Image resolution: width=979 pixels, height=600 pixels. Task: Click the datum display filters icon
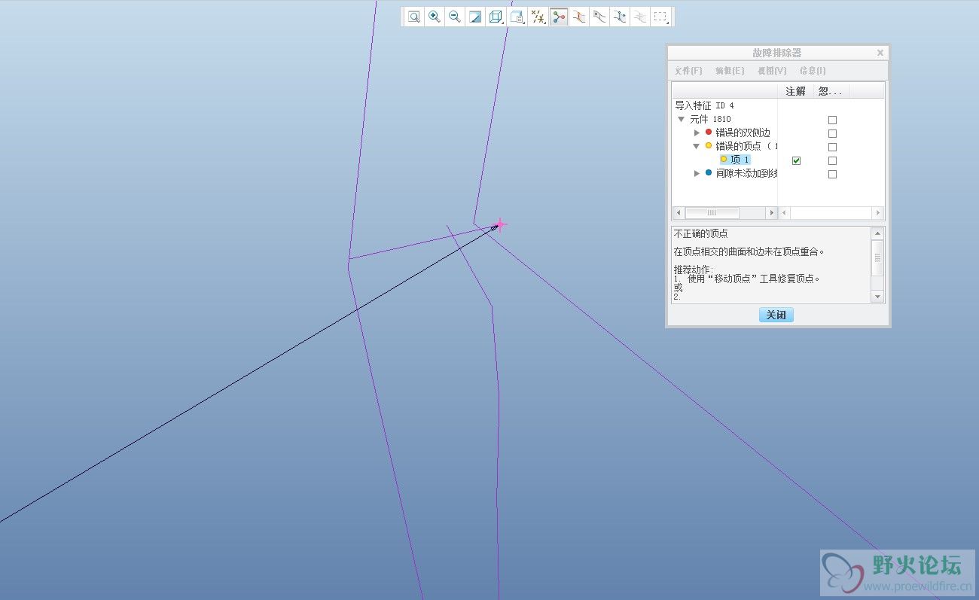[x=538, y=17]
